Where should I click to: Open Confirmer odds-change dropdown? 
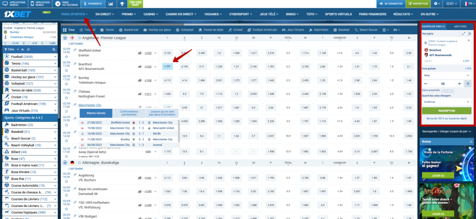coord(447,102)
